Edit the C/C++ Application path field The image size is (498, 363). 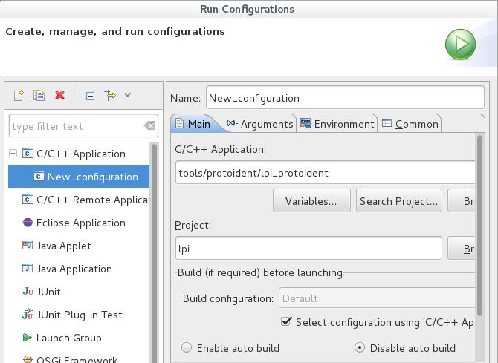(x=326, y=173)
